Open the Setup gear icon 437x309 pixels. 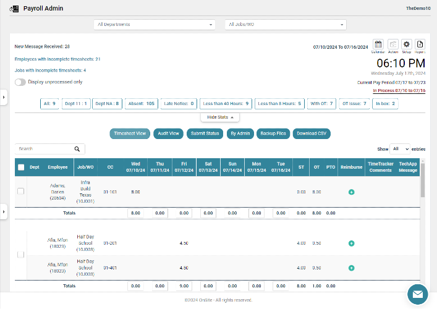(407, 44)
